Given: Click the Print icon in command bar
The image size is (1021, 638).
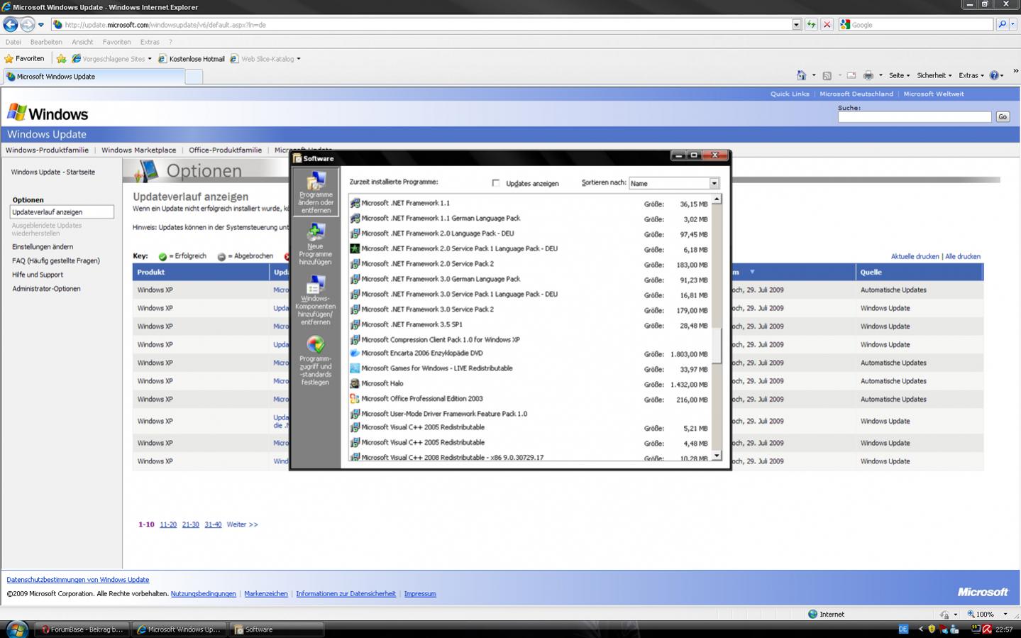Looking at the screenshot, I should 868,75.
